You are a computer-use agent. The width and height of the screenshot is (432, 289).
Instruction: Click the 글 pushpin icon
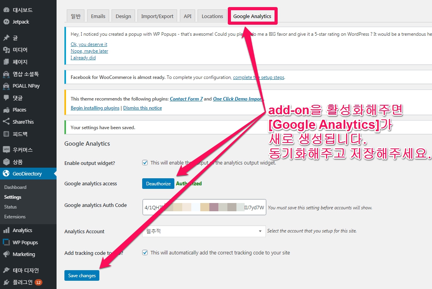coord(6,38)
